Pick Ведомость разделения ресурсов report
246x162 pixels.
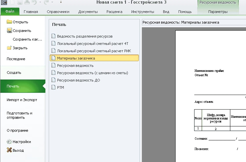(x=84, y=36)
